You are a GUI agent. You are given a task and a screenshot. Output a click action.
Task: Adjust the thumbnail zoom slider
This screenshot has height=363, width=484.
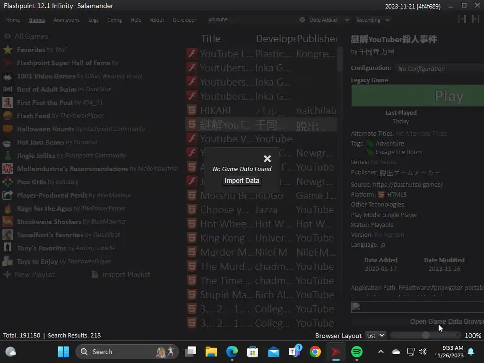[x=425, y=335]
